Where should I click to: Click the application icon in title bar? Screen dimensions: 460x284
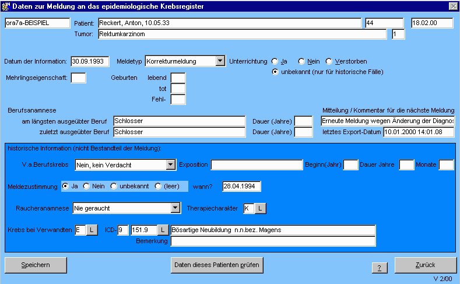click(6, 5)
